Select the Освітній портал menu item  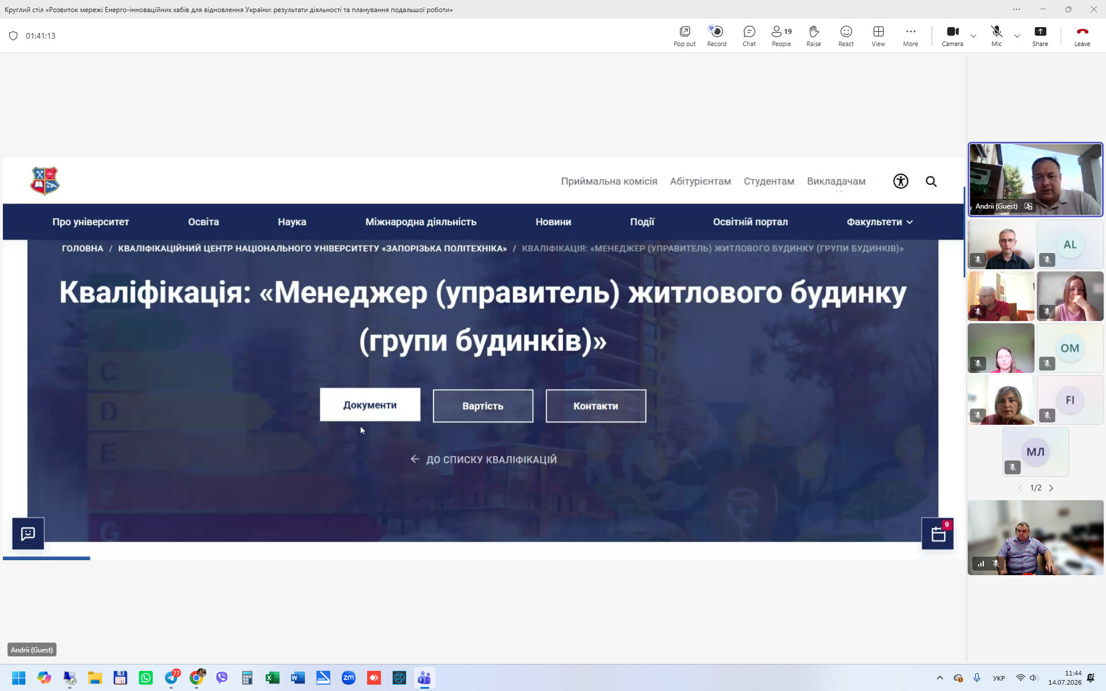point(750,222)
